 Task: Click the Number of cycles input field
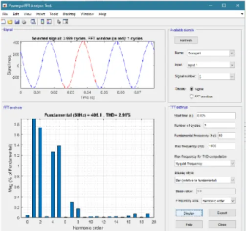tap(220, 125)
